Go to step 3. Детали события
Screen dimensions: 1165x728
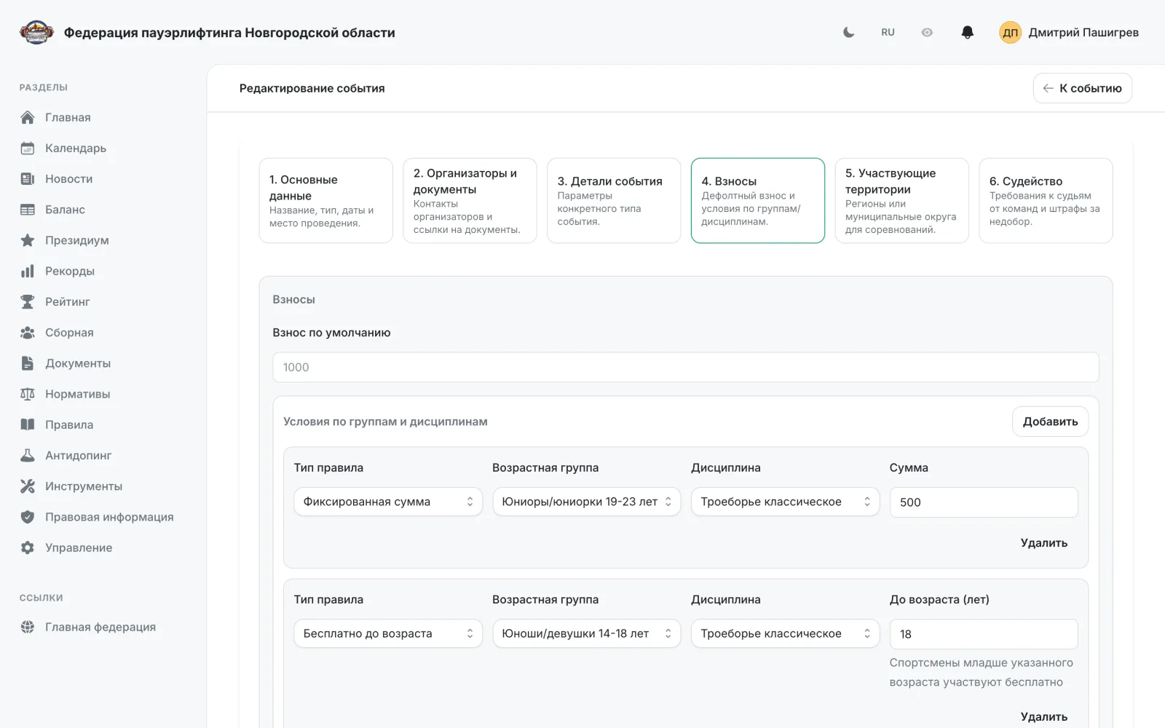coord(614,200)
